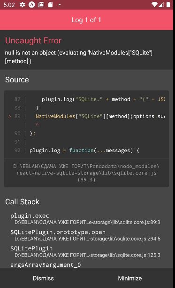Tap the 'Source' section heading
This screenshot has height=288, width=175.
[x=17, y=80]
